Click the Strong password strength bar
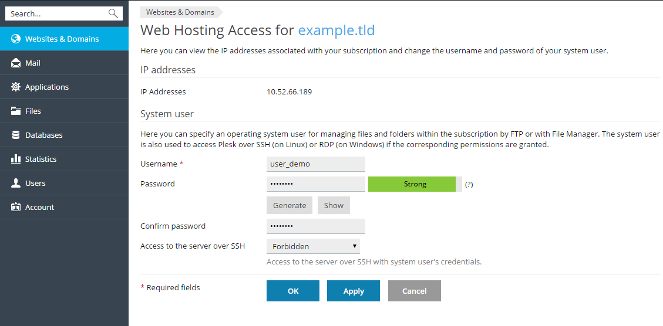The image size is (663, 326). pos(415,184)
